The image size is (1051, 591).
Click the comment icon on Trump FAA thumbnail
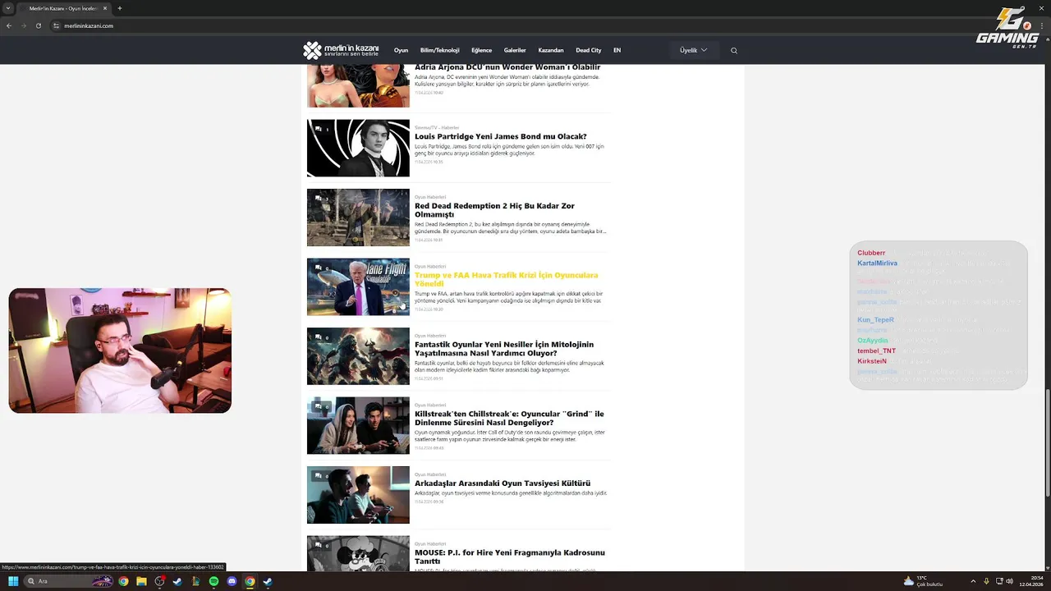pyautogui.click(x=320, y=268)
